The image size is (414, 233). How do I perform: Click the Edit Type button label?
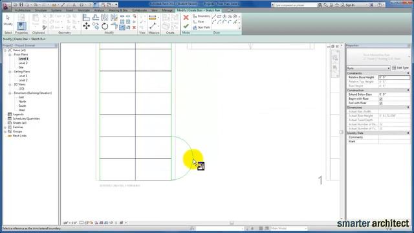coord(403,68)
